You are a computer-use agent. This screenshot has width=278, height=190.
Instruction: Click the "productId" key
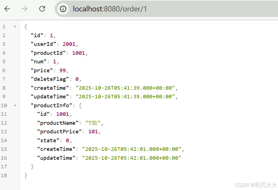(48, 53)
